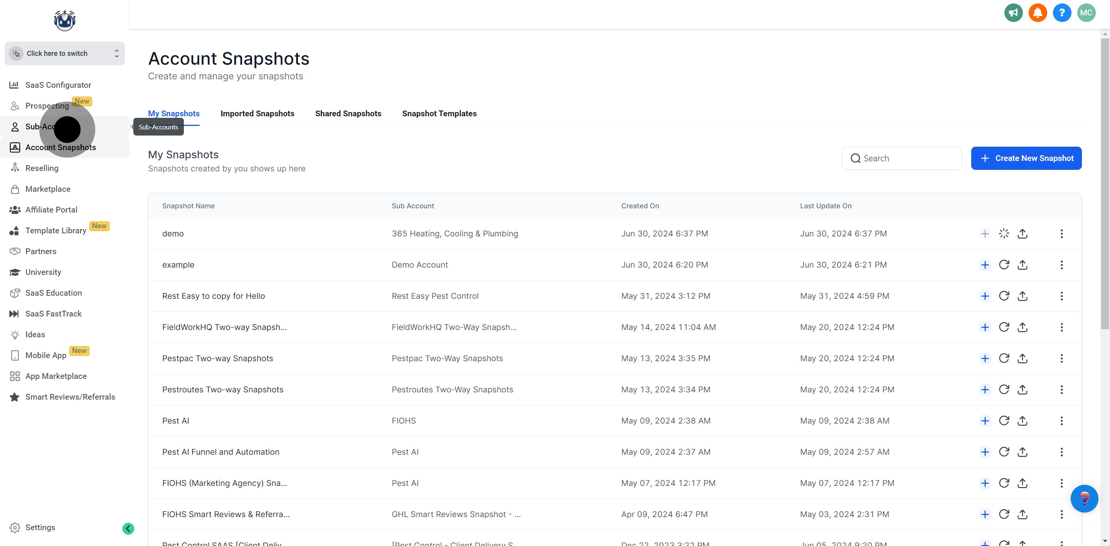
Task: Click the help question mark icon
Action: point(1062,13)
